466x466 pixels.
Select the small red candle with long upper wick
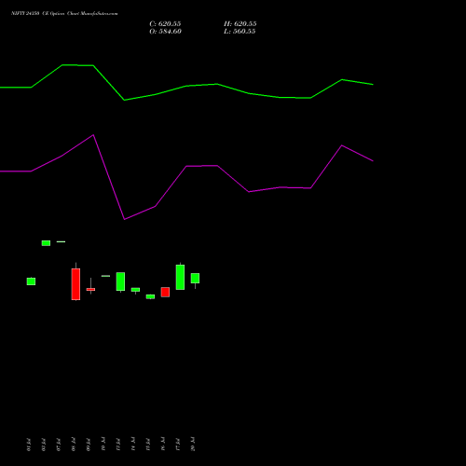click(x=90, y=289)
